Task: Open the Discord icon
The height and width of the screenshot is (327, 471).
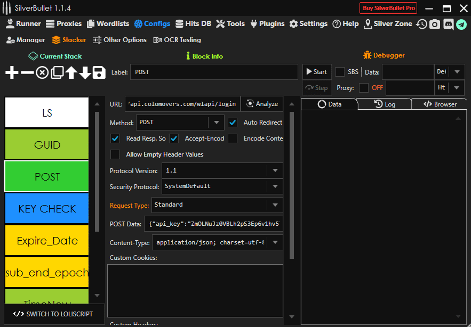Action: click(x=448, y=24)
